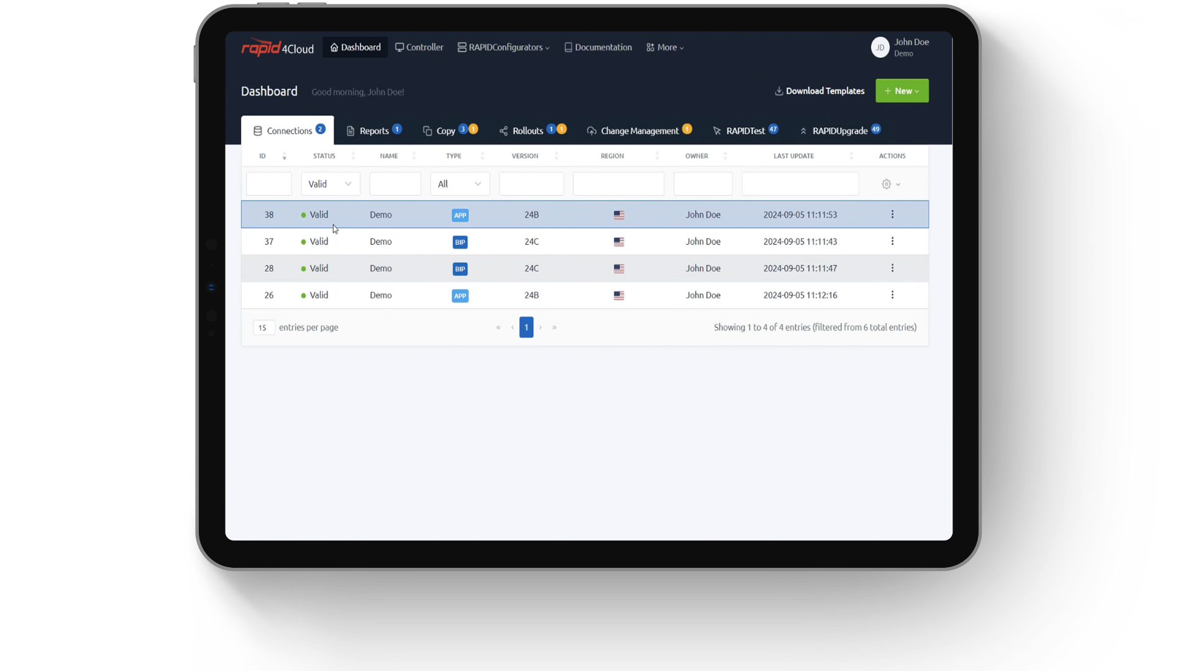Go to last page of results
Viewport: 1193px width, 671px height.
click(554, 327)
